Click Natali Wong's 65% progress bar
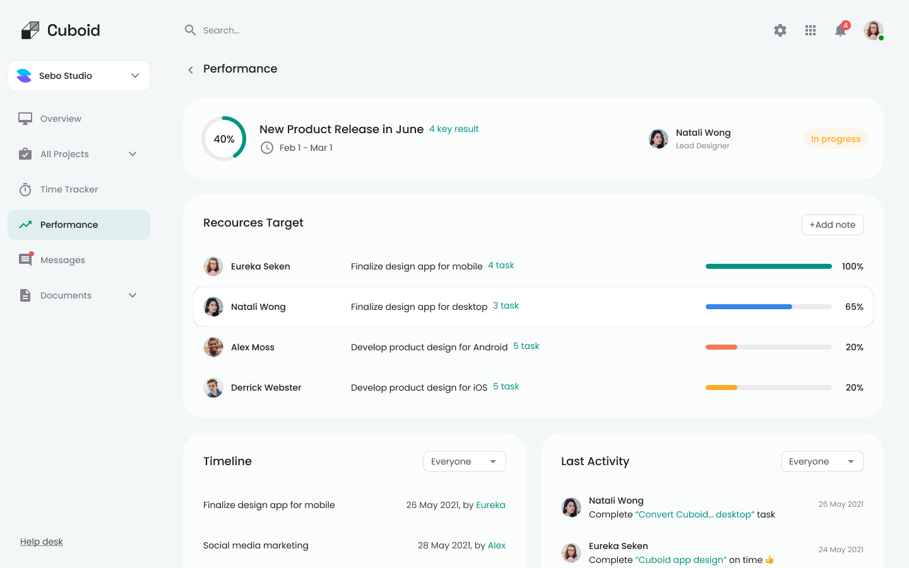Viewport: 909px width, 568px height. (768, 307)
